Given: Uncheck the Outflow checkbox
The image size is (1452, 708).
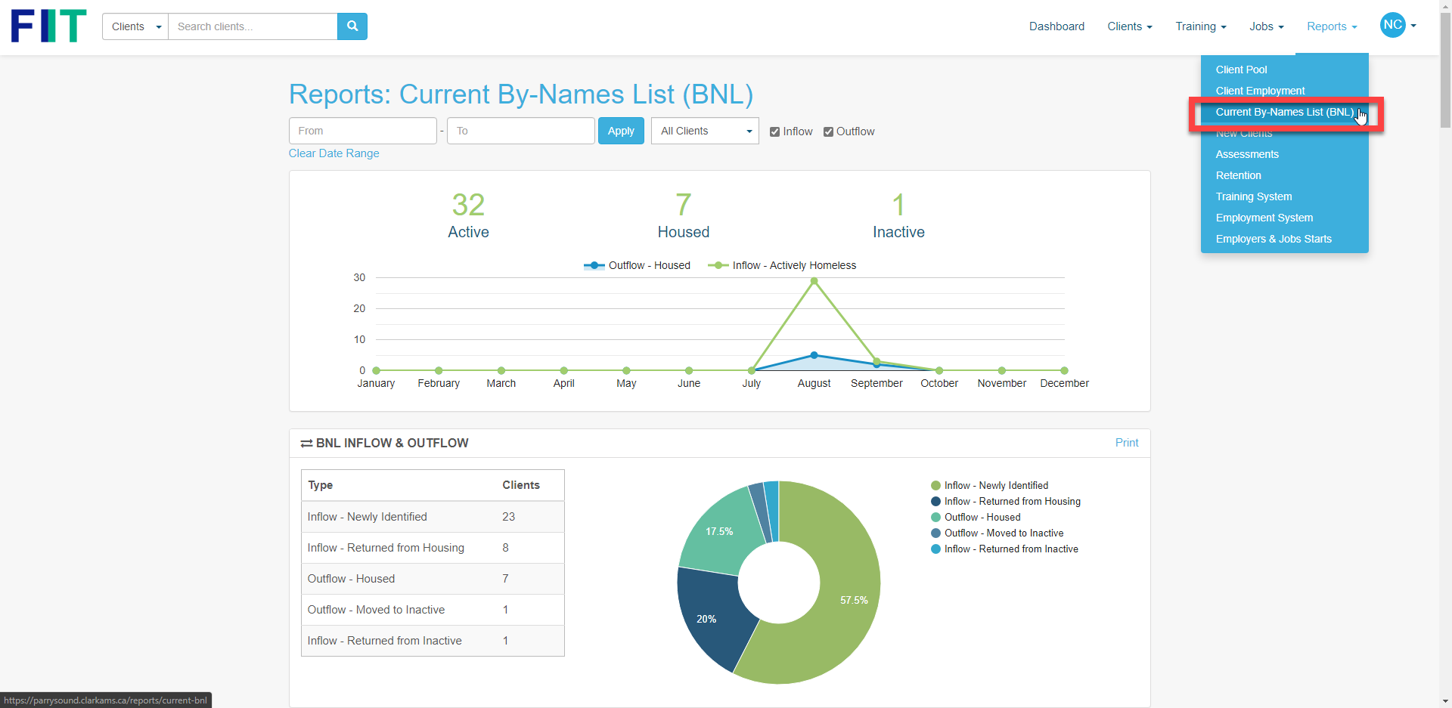Looking at the screenshot, I should click(828, 131).
